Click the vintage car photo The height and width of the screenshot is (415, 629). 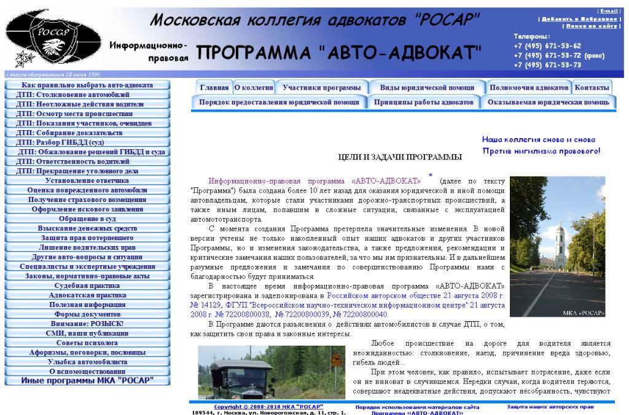click(272, 373)
